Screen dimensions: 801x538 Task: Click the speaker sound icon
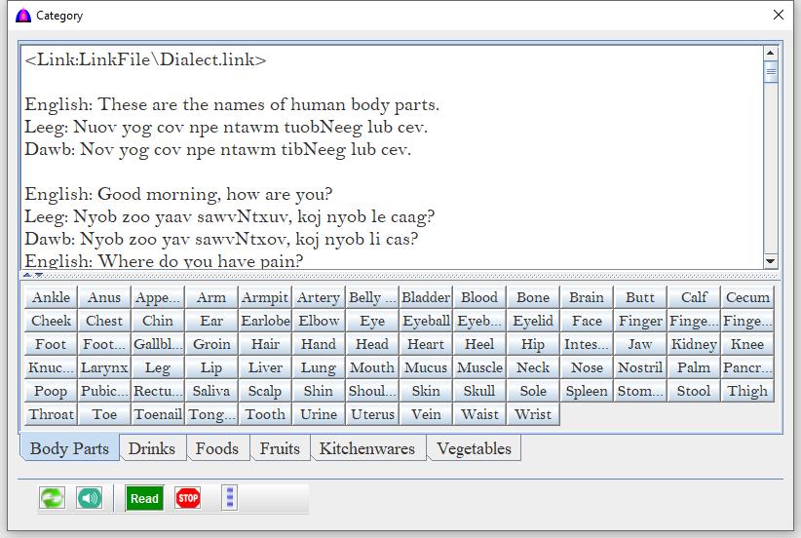coord(90,498)
